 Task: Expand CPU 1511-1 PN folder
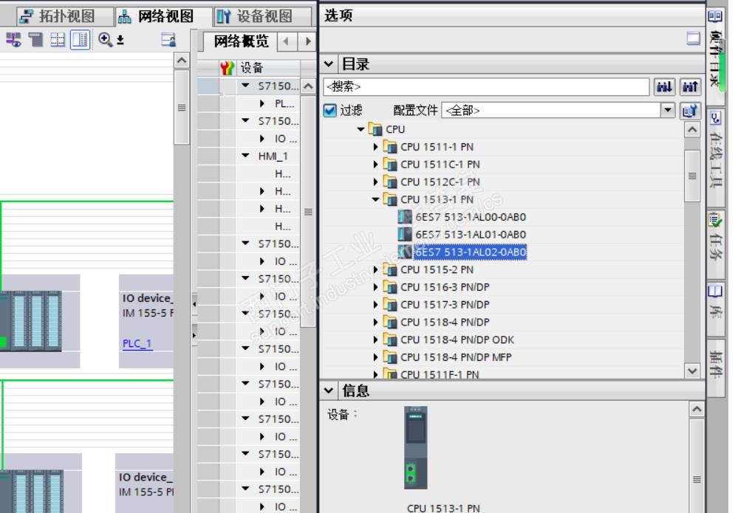(375, 147)
